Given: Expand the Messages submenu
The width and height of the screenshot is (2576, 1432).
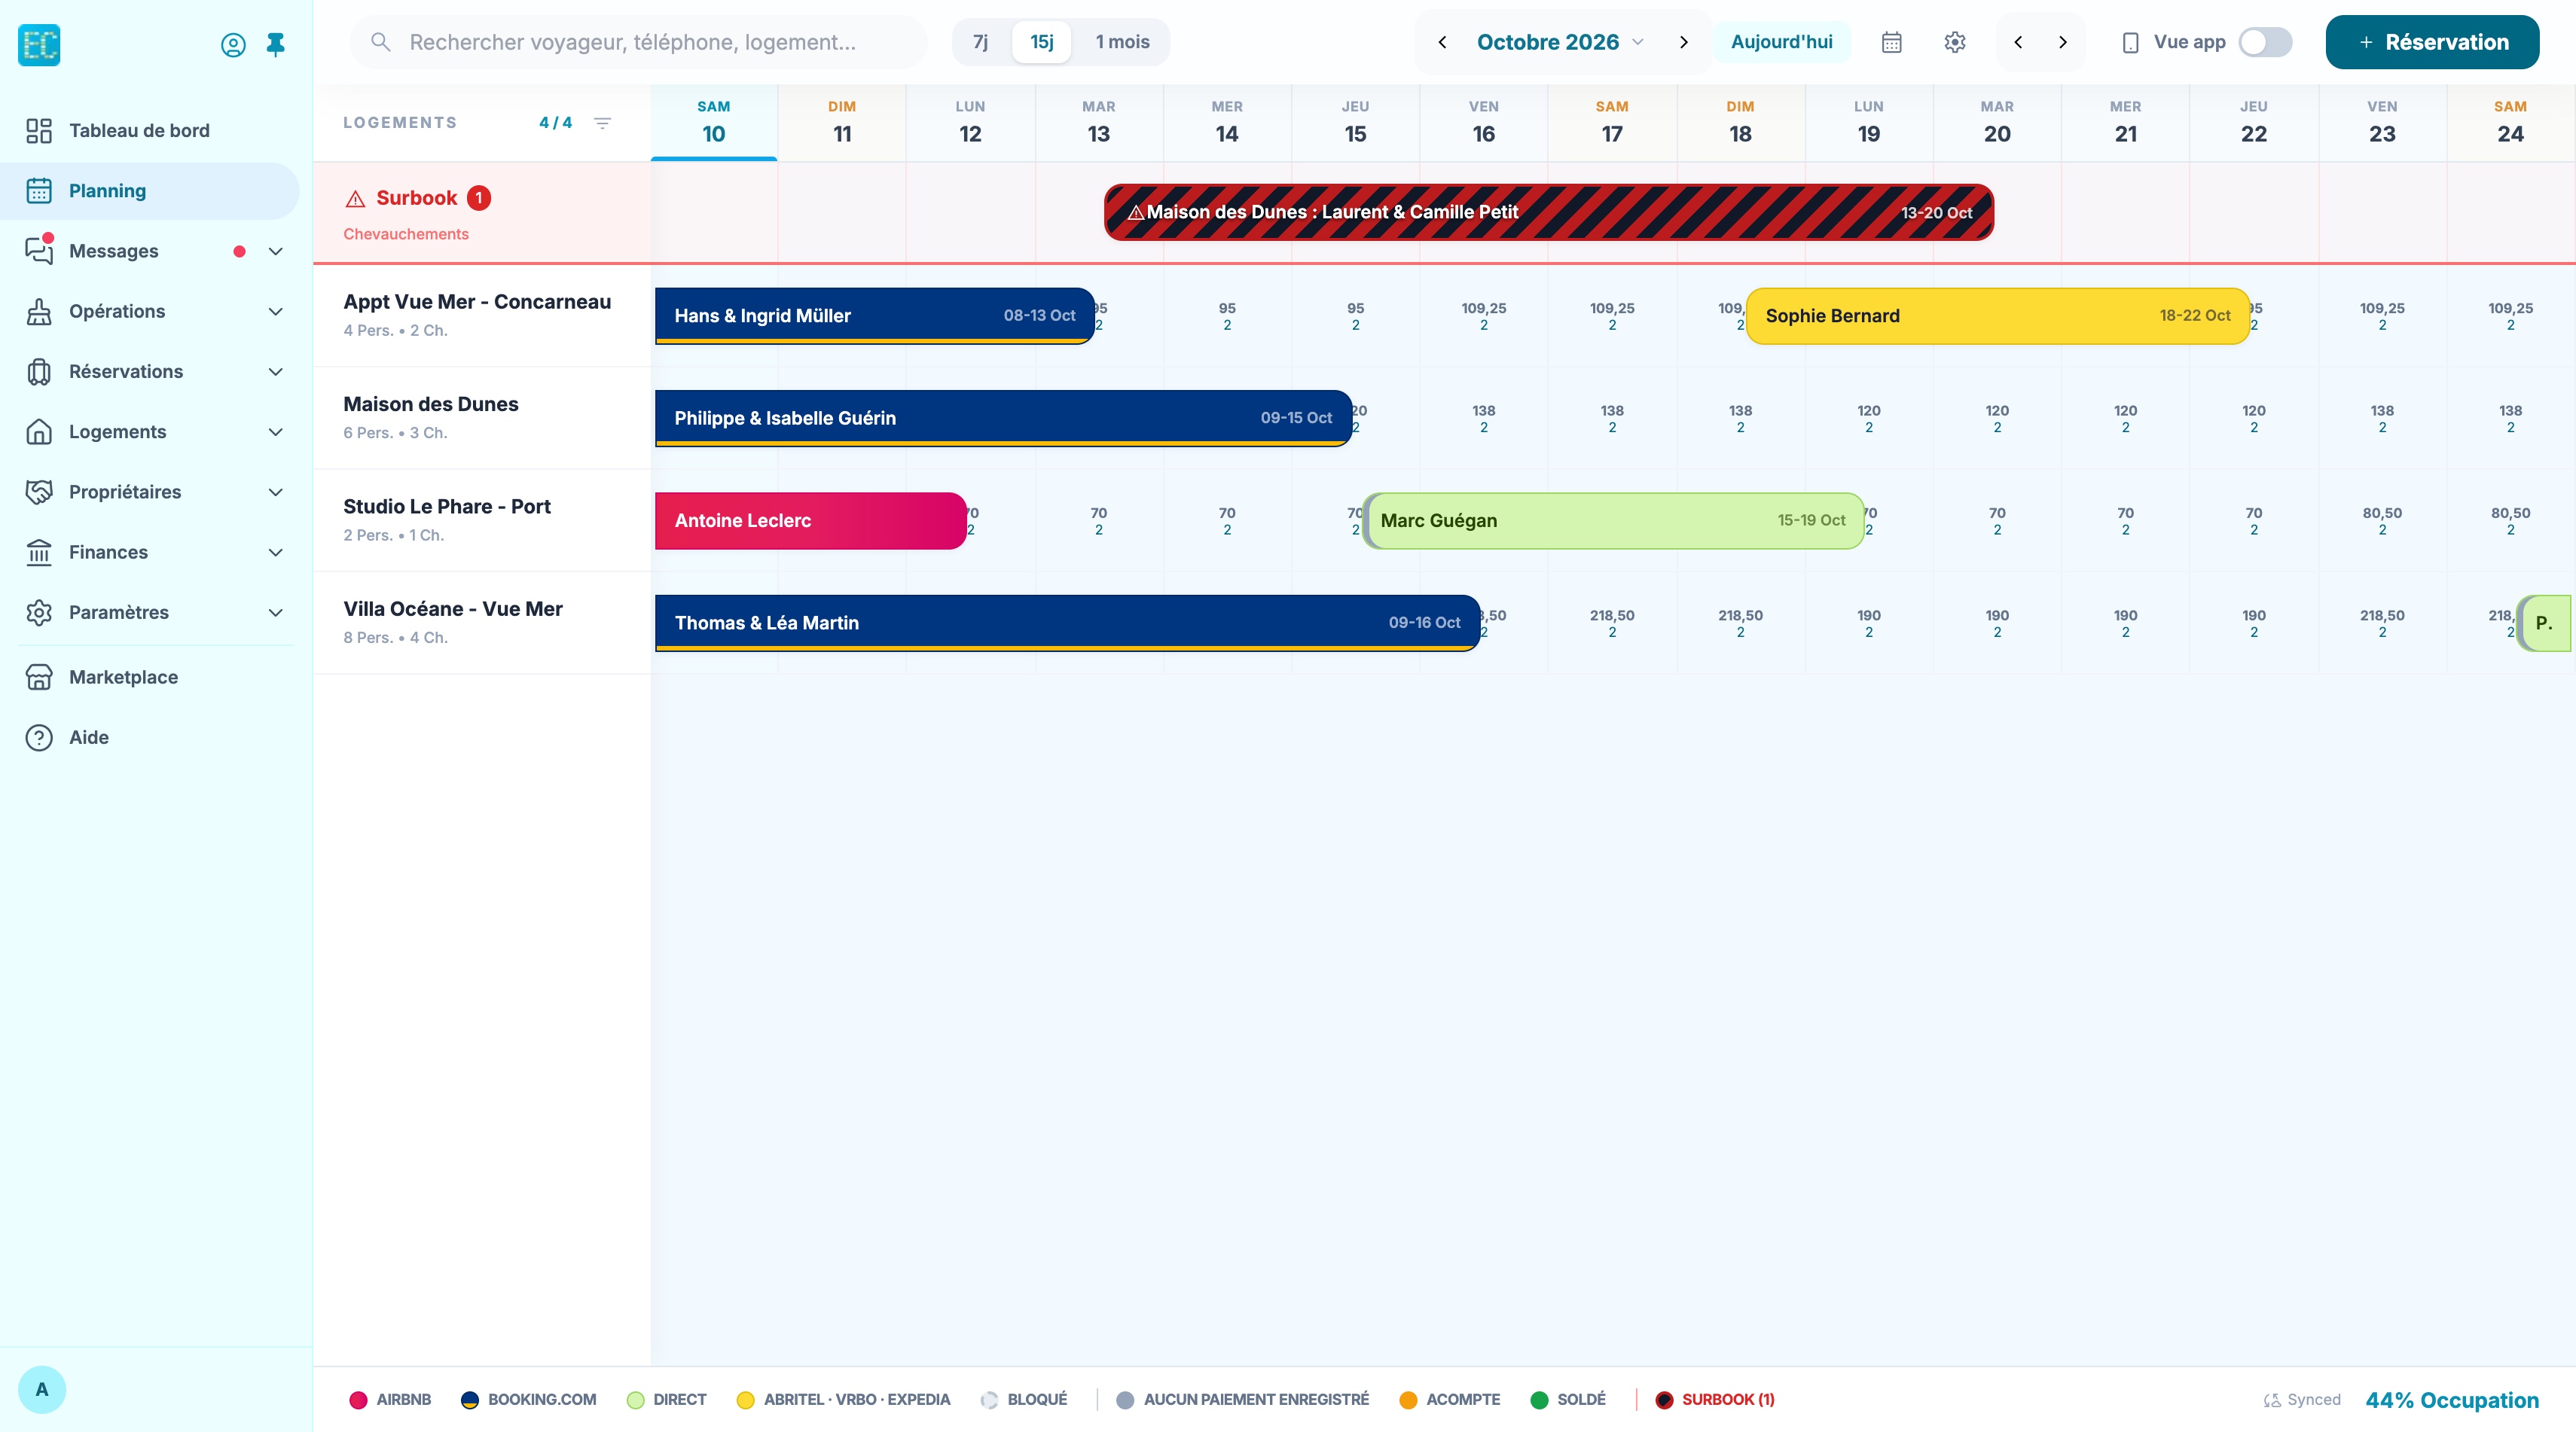Looking at the screenshot, I should 276,251.
